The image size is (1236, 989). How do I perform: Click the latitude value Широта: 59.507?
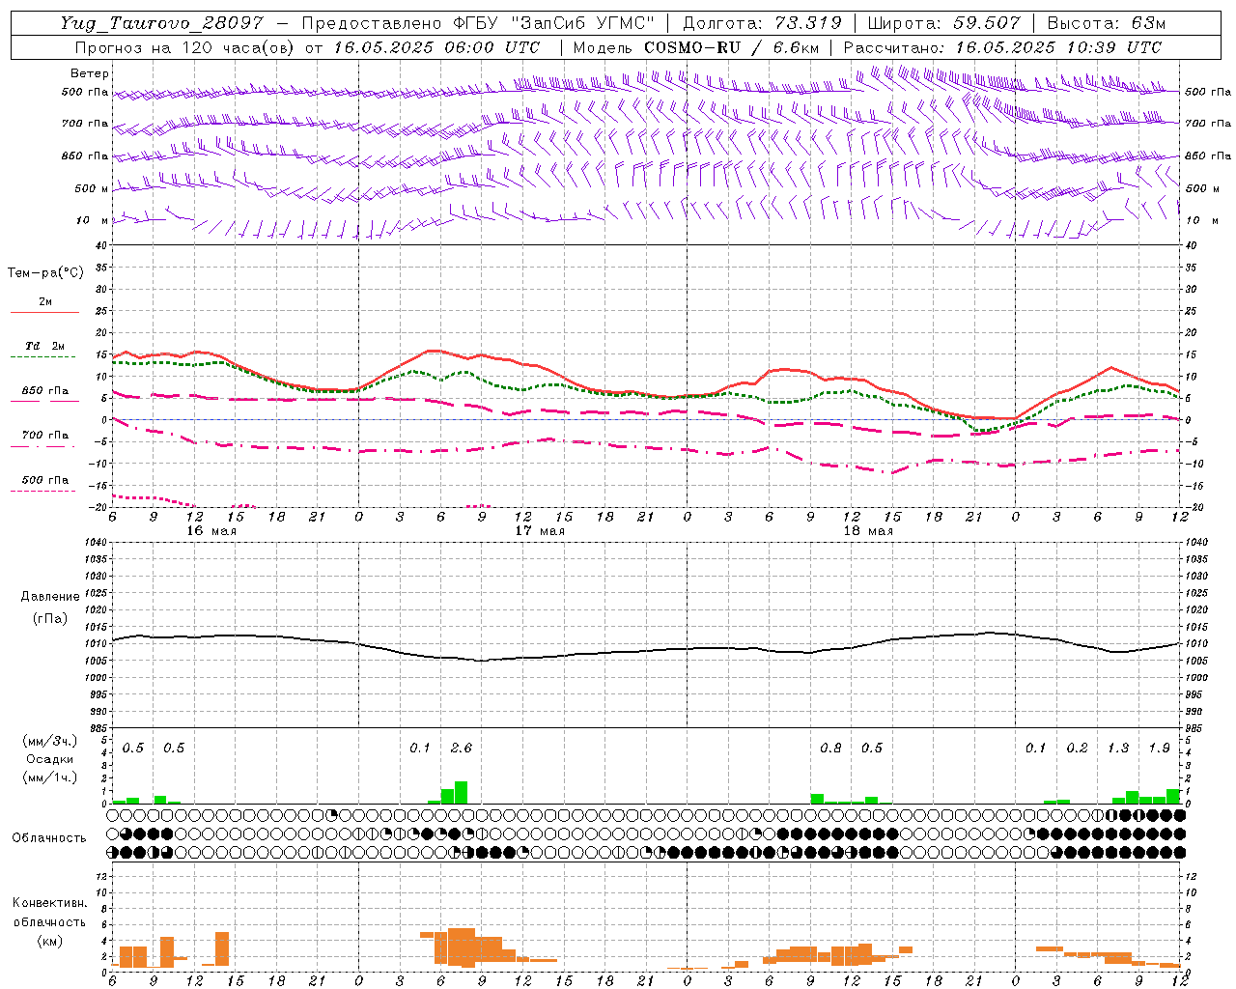(943, 23)
